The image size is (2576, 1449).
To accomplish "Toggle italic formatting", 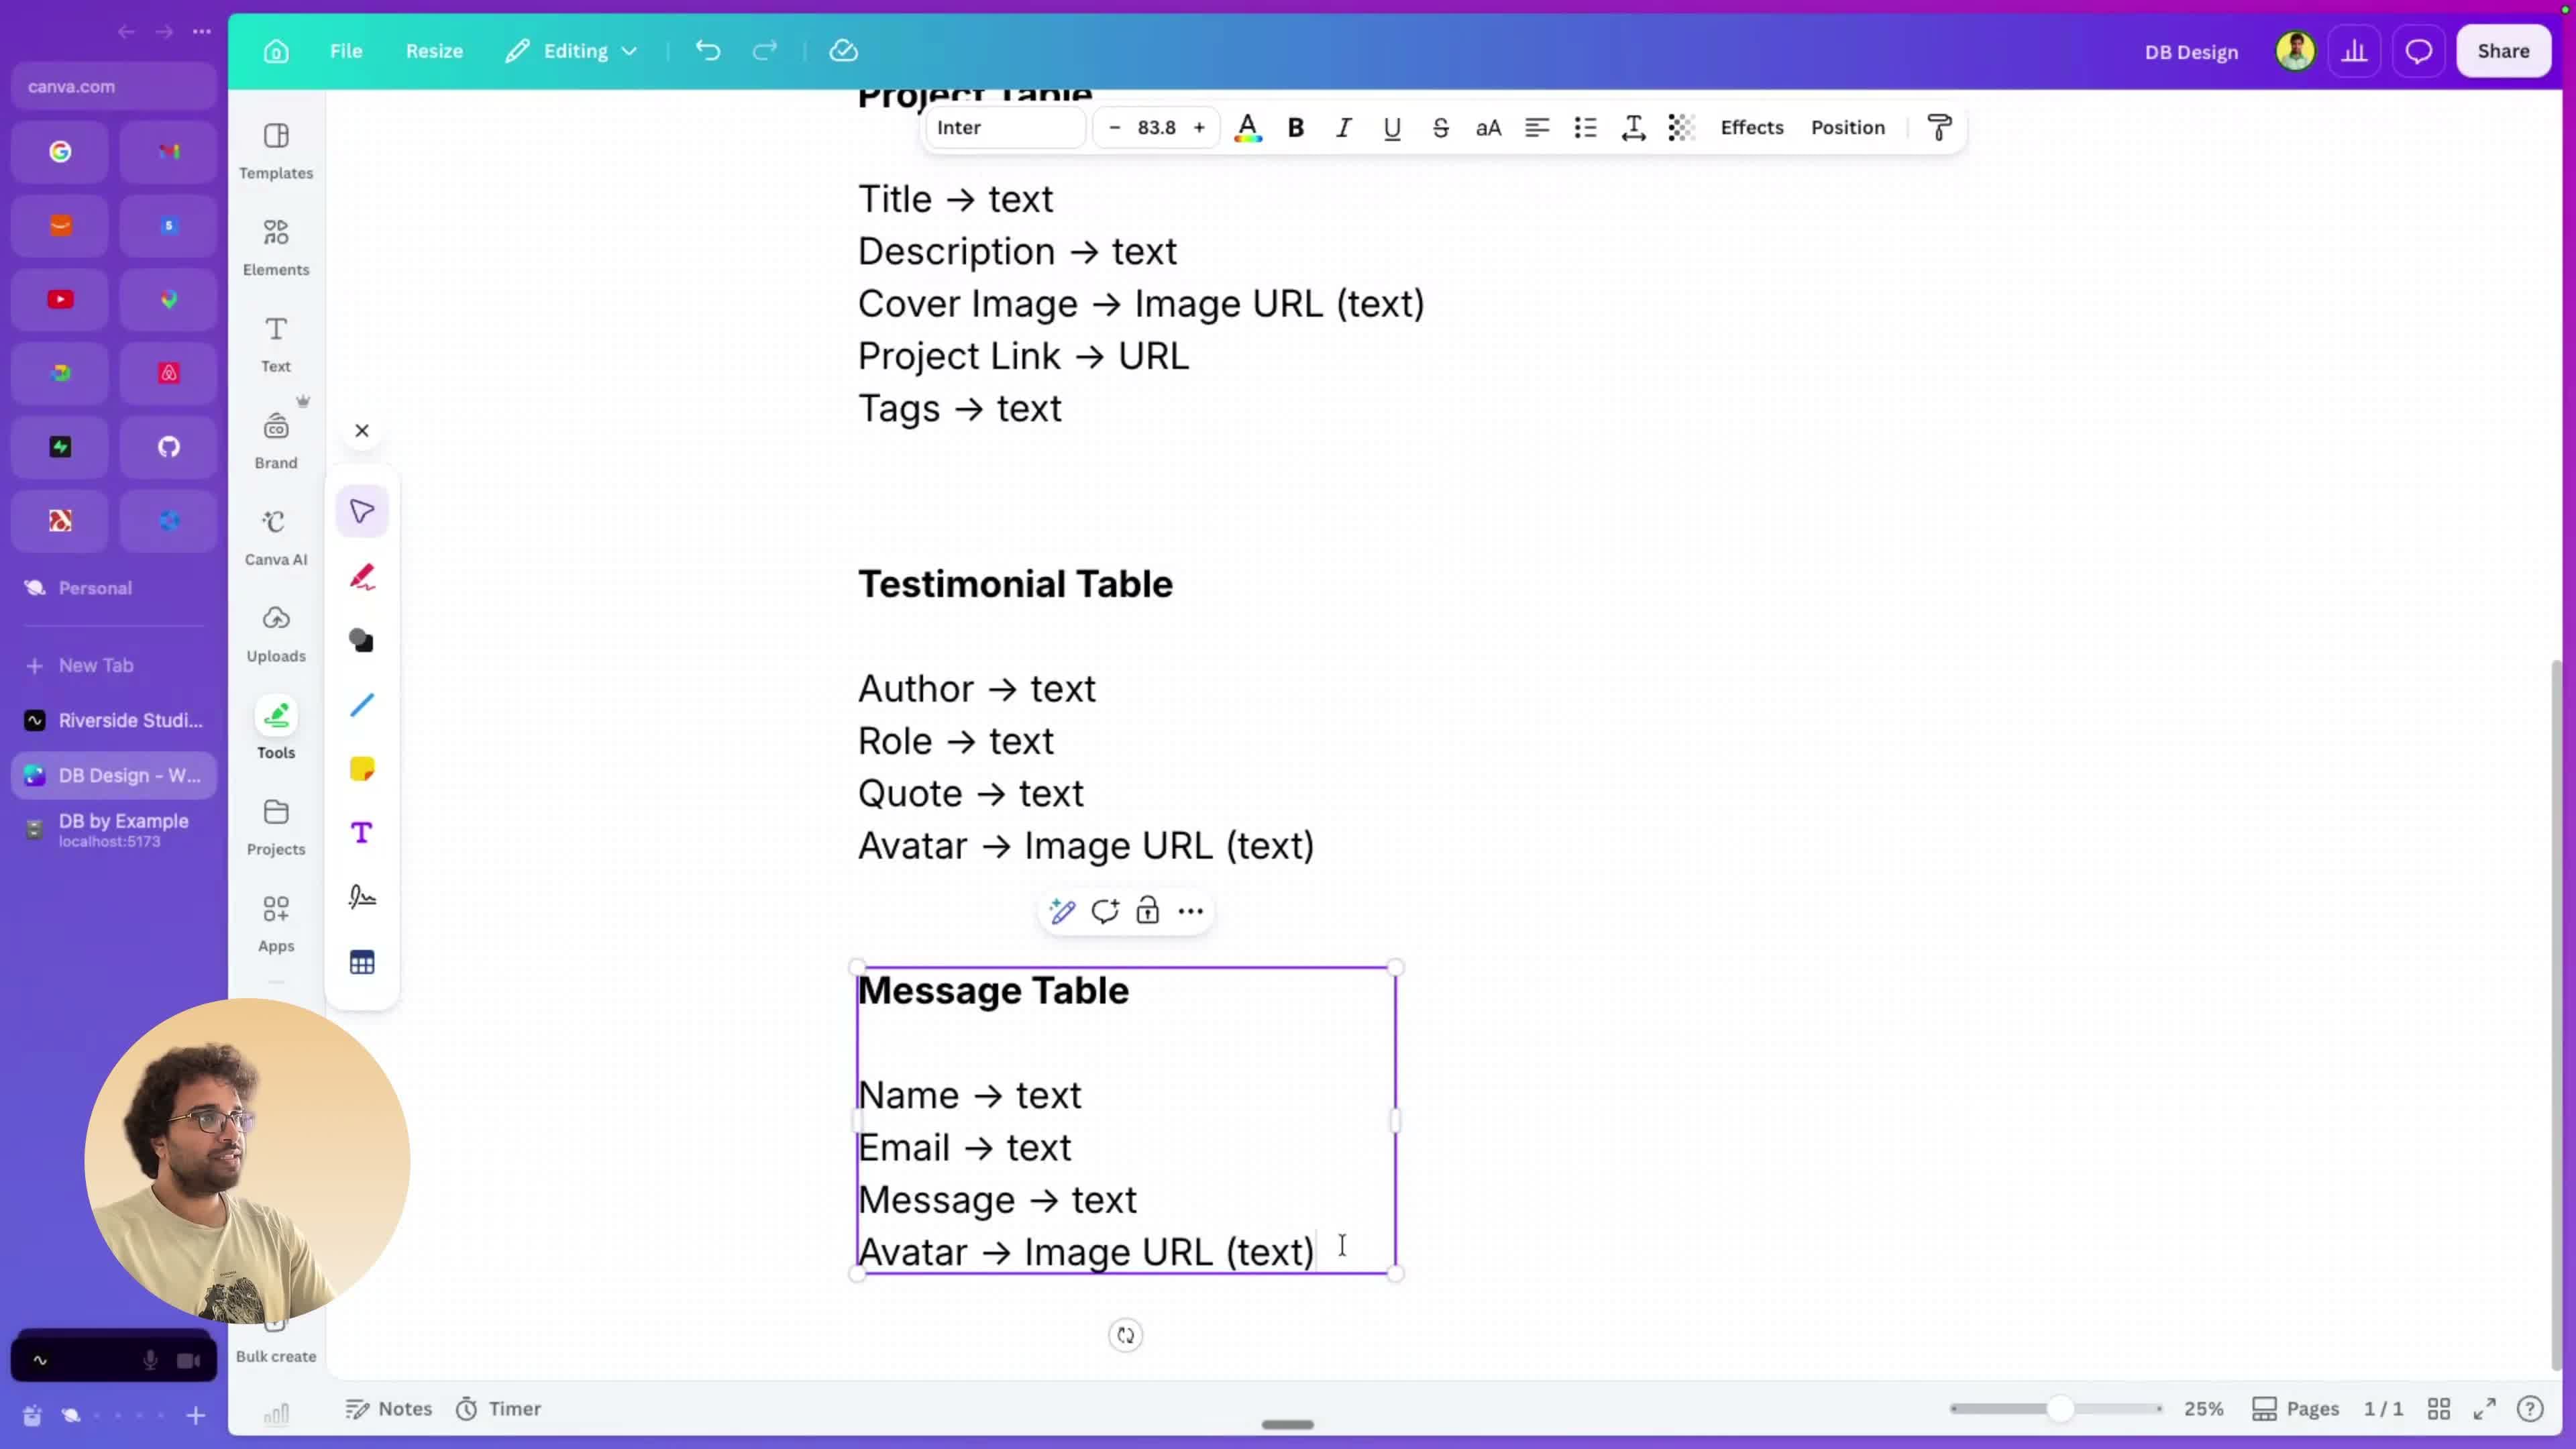I will 1344,127.
